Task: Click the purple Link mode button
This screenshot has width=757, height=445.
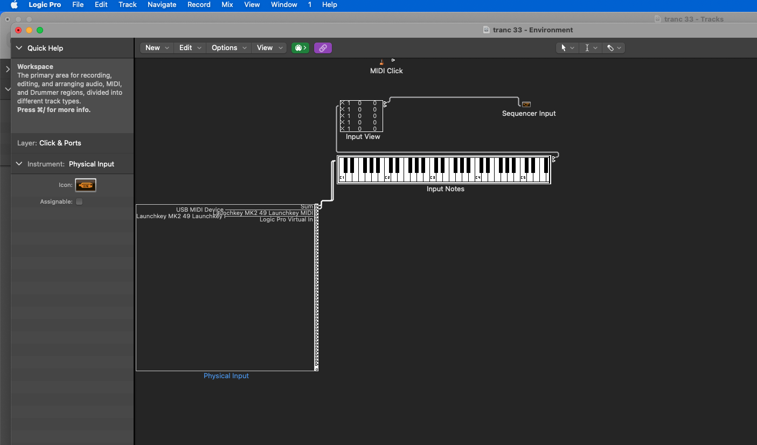Action: 323,48
